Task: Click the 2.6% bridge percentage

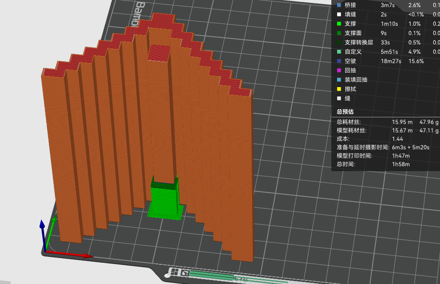Action: pyautogui.click(x=414, y=5)
